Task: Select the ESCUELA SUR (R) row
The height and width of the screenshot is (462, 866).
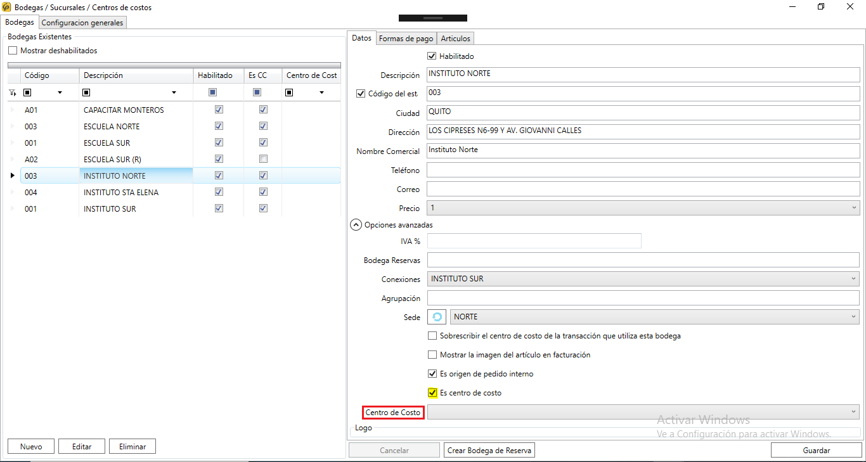Action: coord(174,159)
